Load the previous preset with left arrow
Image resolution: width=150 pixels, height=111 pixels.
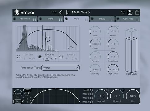(61, 12)
